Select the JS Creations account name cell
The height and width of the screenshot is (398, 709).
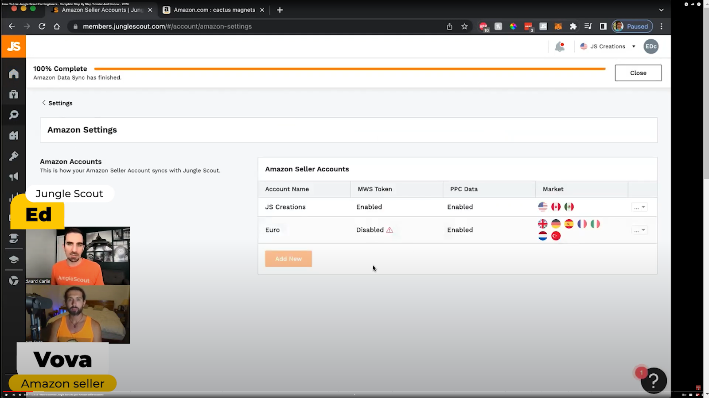(x=285, y=207)
